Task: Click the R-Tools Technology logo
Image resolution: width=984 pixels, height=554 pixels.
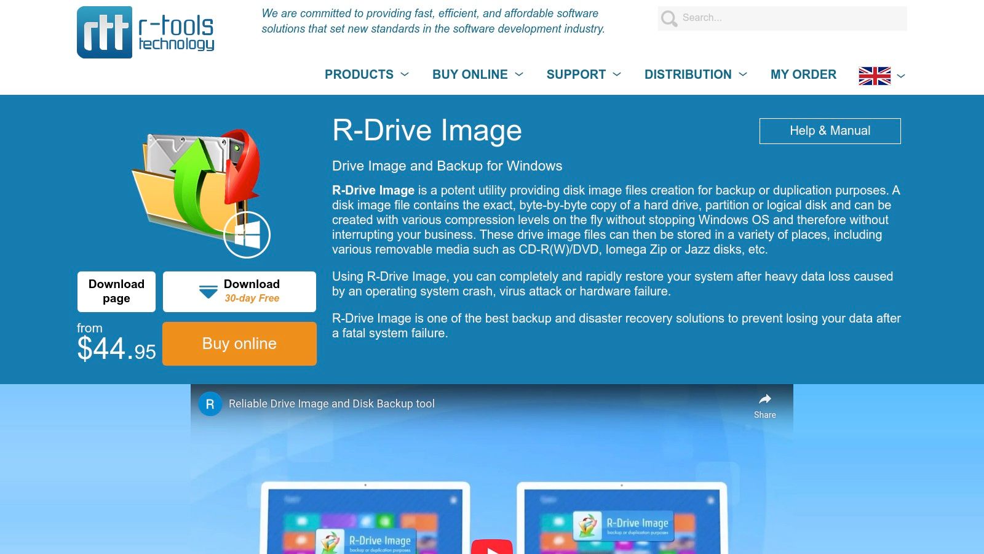Action: click(146, 32)
